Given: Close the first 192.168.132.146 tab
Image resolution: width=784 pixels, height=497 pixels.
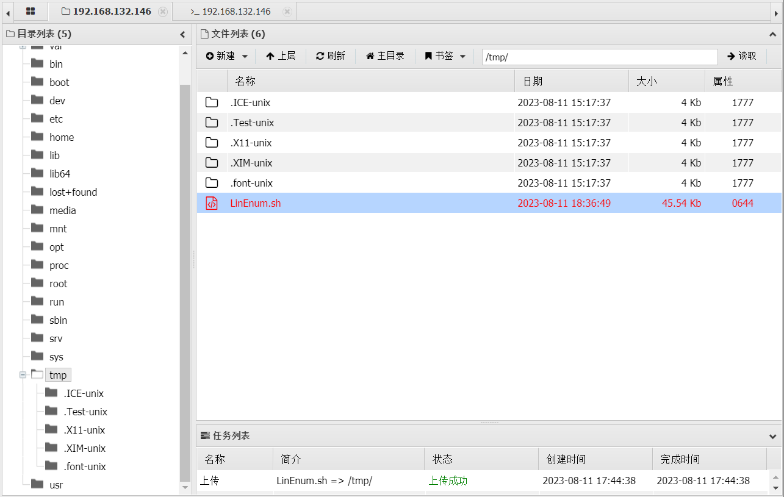Looking at the screenshot, I should pyautogui.click(x=162, y=12).
